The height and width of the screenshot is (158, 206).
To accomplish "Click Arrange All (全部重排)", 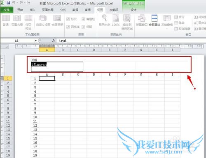I will coord(154,21).
